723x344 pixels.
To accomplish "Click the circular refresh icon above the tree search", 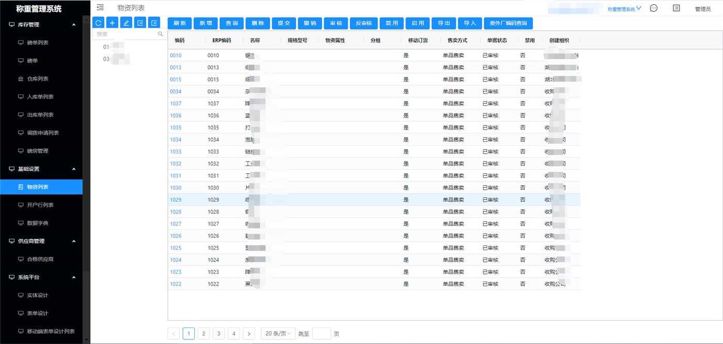I will pos(98,23).
